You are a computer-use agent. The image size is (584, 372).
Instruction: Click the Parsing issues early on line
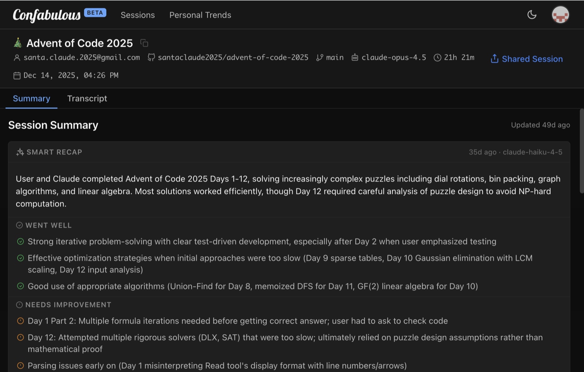click(x=217, y=366)
